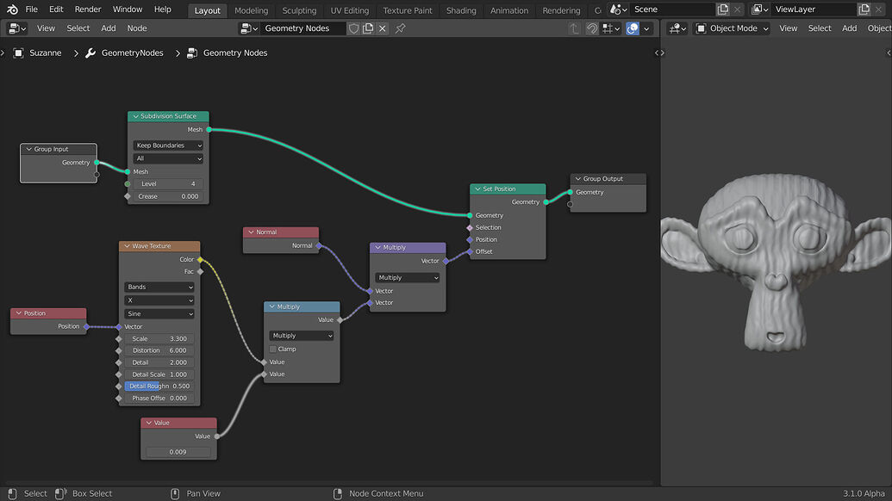Unlink the Geometry Nodes node tree

point(383,28)
